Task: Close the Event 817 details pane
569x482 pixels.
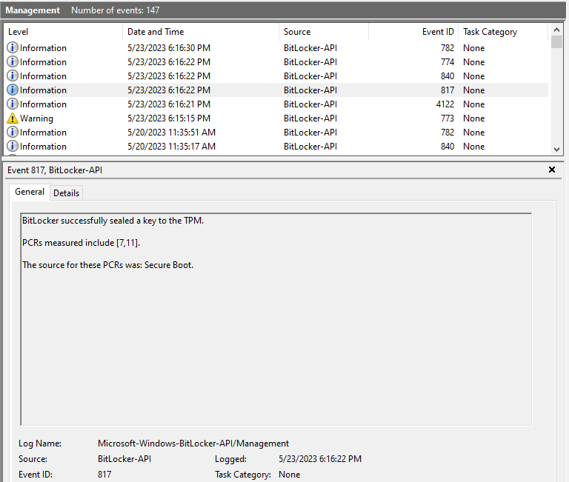Action: pyautogui.click(x=552, y=170)
